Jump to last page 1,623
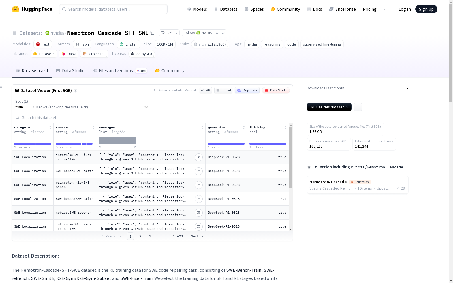 click(178, 237)
